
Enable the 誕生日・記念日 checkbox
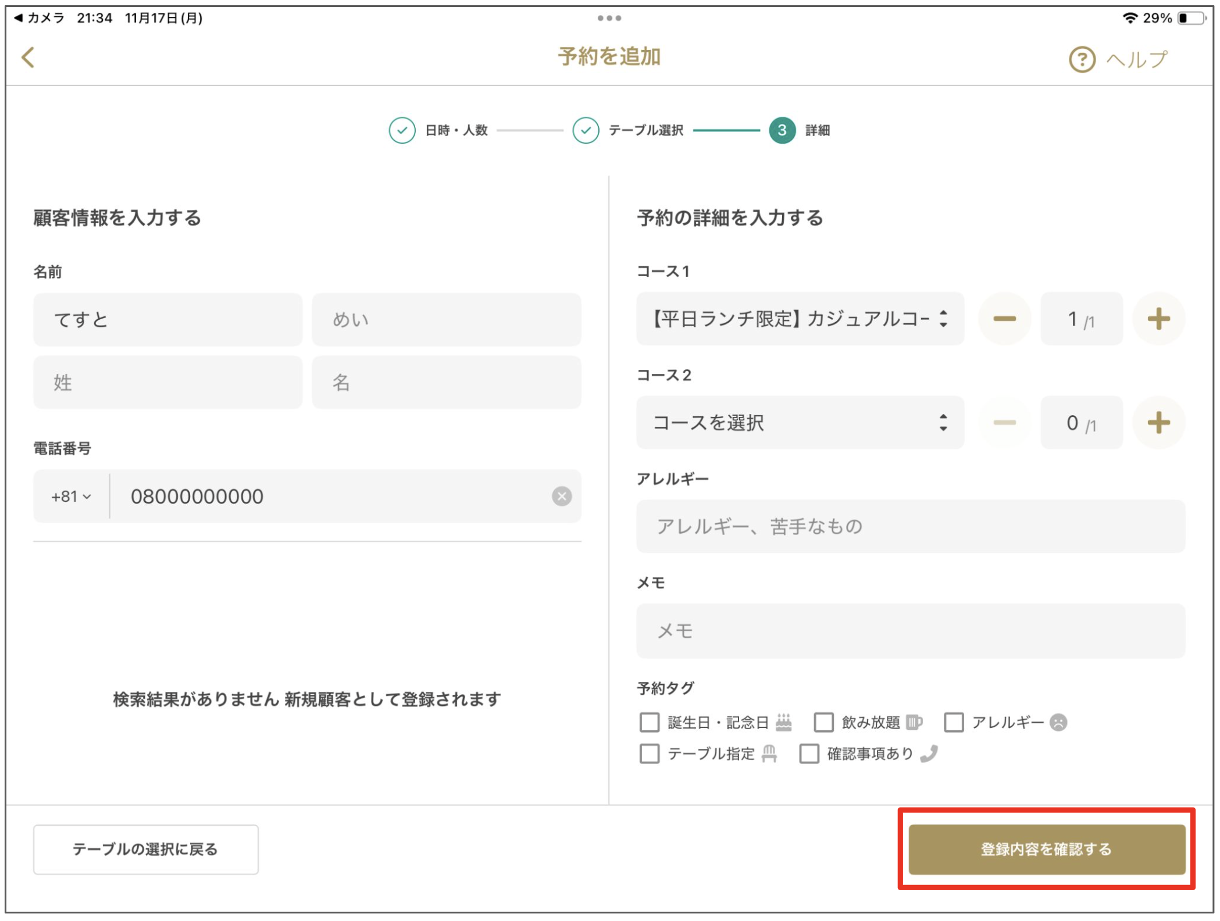[x=648, y=723]
